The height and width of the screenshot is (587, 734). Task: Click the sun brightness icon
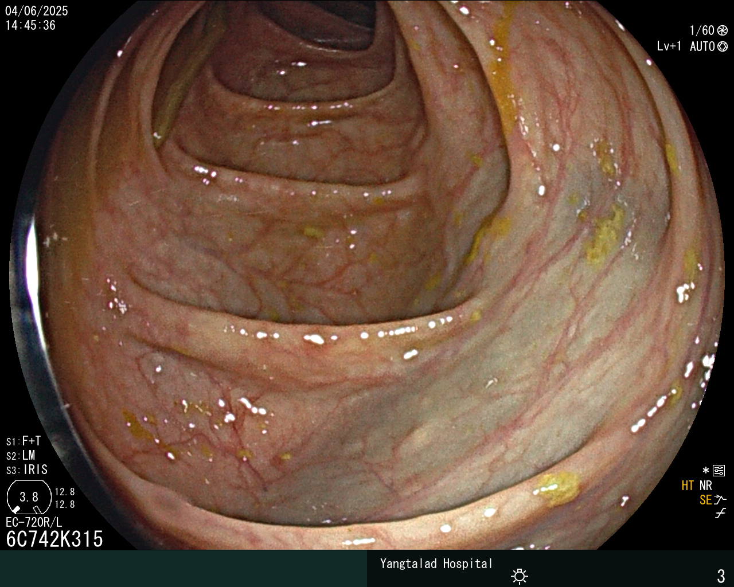520,576
